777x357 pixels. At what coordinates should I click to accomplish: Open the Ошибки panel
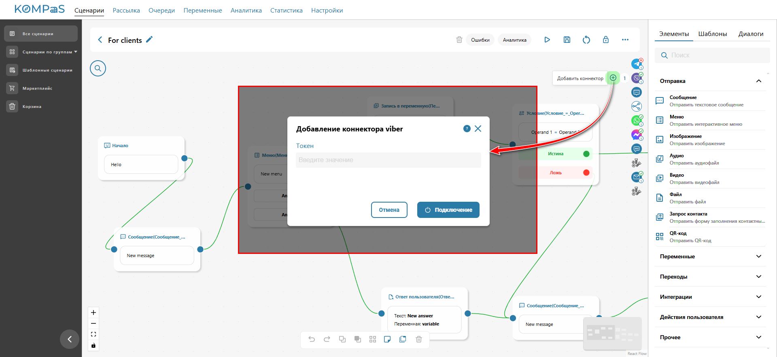(x=480, y=40)
